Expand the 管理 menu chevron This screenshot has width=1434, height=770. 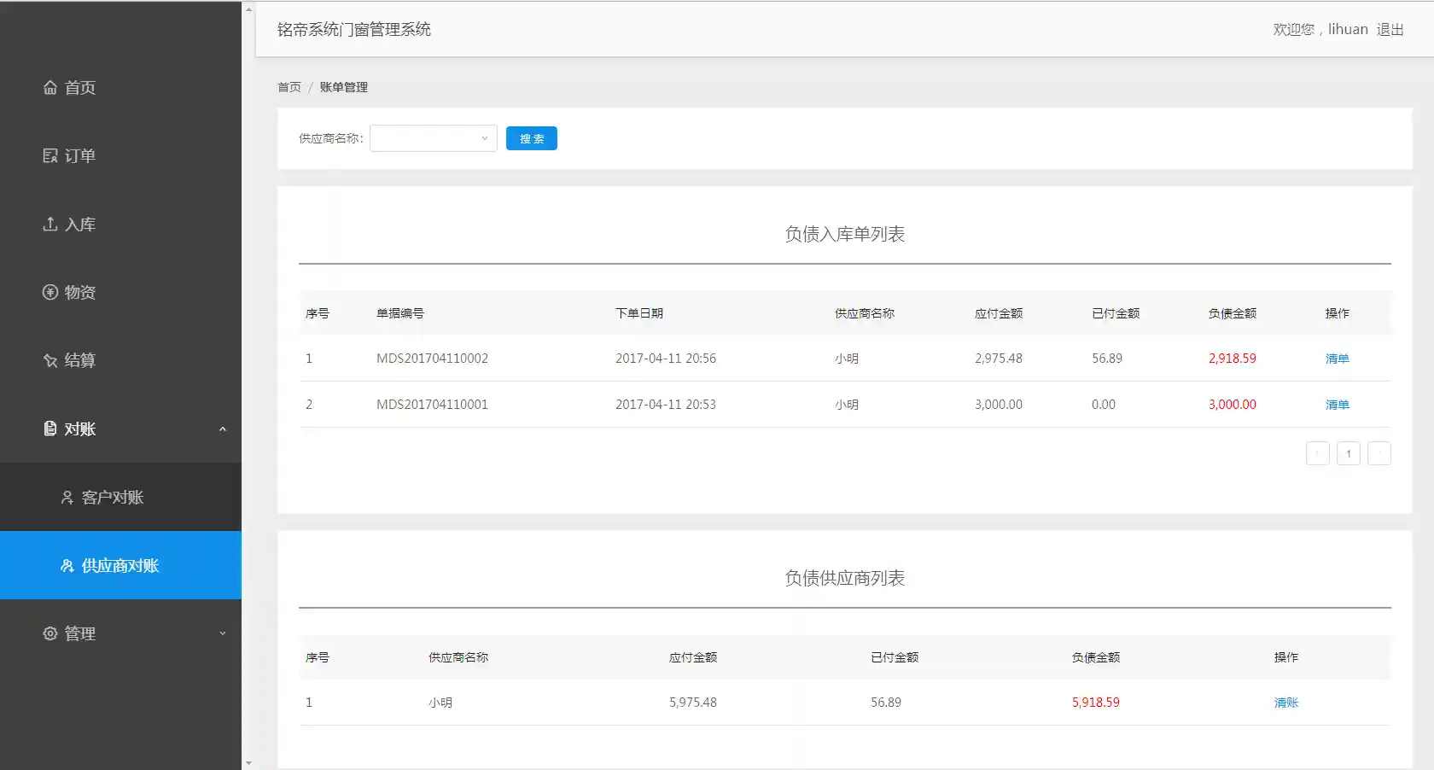223,633
